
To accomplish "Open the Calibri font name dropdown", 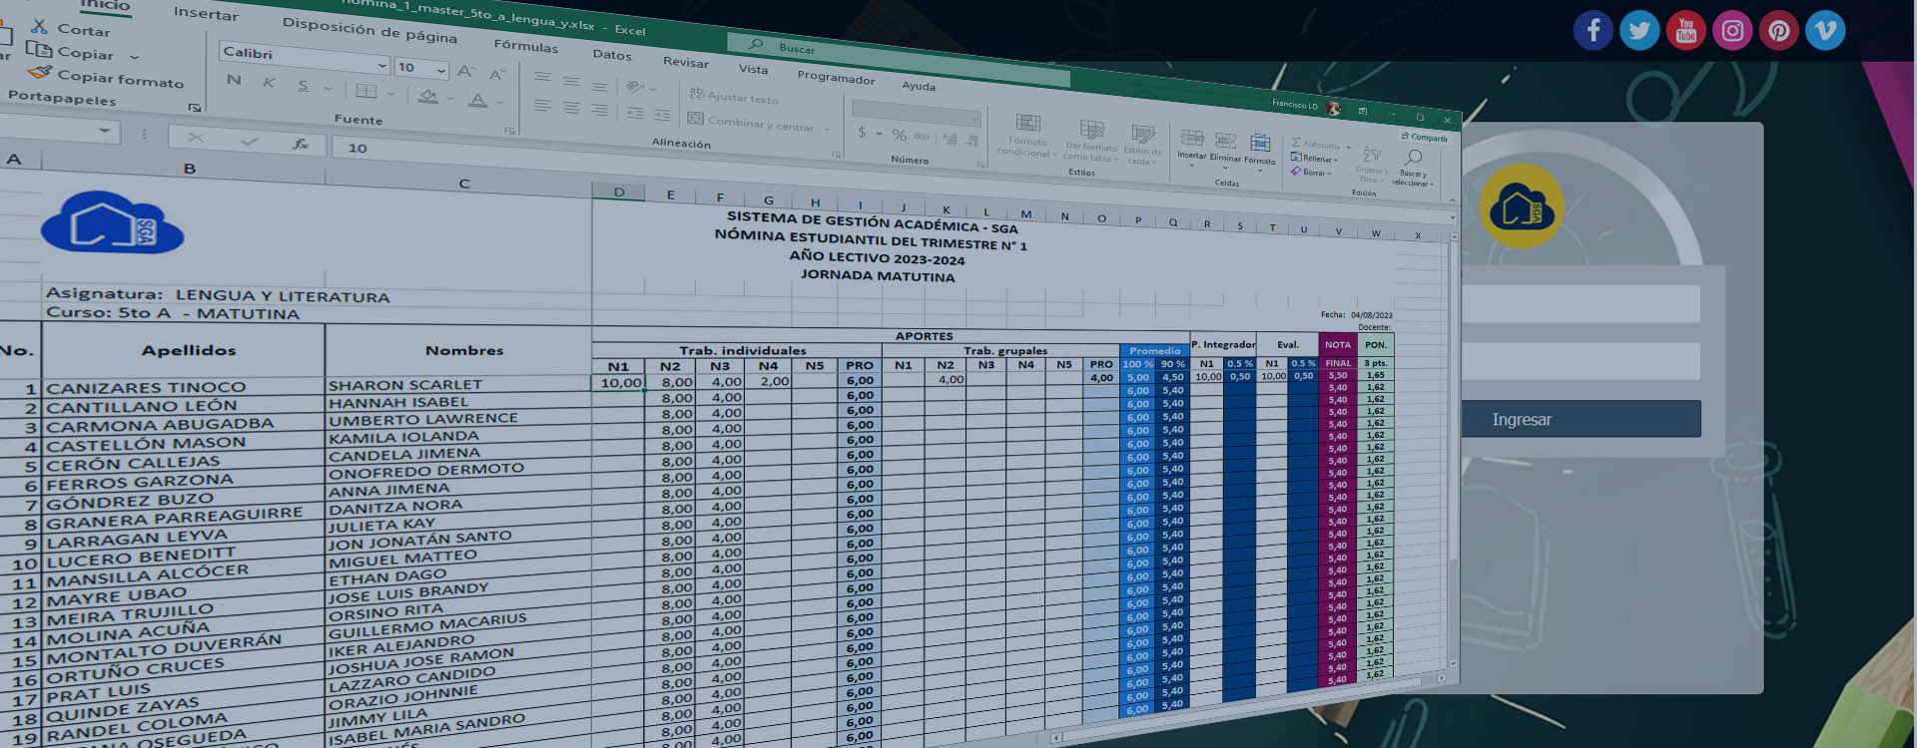I will tap(381, 66).
